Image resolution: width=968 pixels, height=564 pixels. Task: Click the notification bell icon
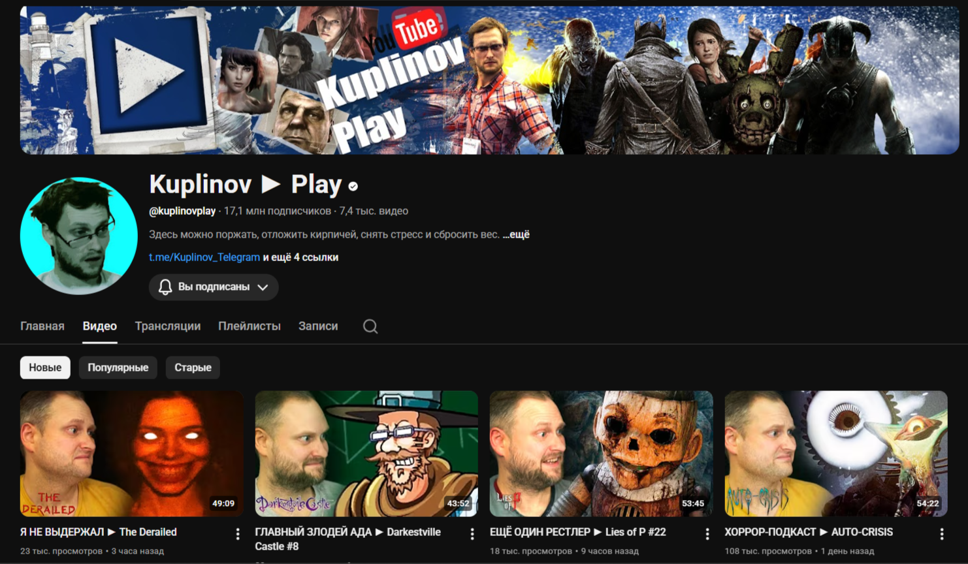(165, 287)
